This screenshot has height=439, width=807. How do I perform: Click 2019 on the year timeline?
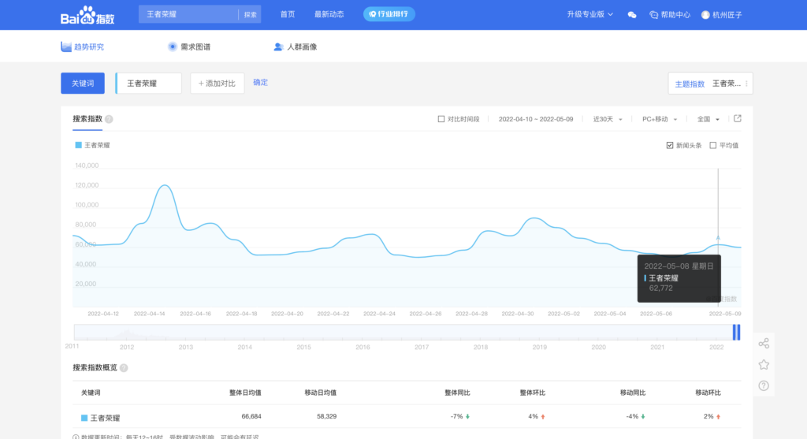539,348
